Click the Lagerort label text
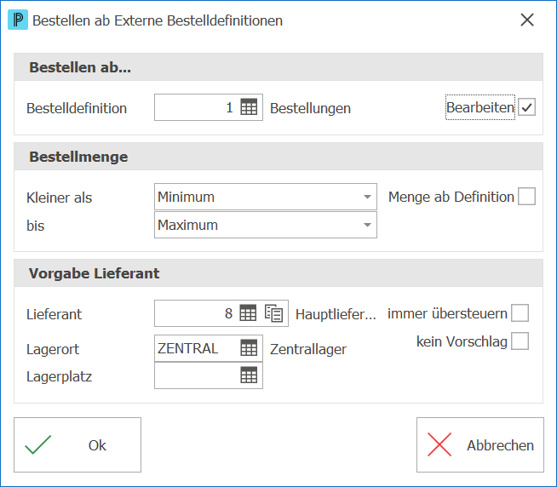This screenshot has height=487, width=557. coord(53,349)
